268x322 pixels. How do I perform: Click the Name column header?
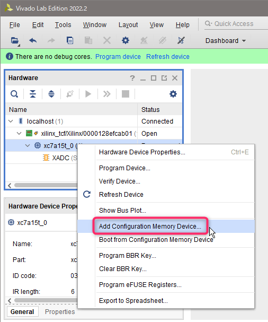[x=72, y=109]
